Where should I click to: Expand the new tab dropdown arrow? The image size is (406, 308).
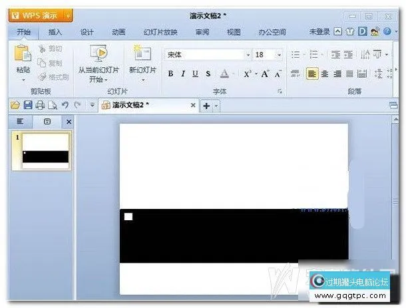(x=216, y=106)
